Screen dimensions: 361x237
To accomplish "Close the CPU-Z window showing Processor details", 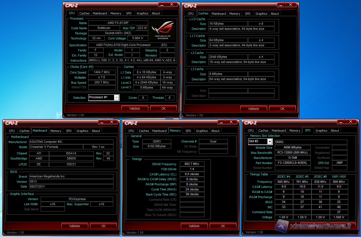I will (x=172, y=5).
